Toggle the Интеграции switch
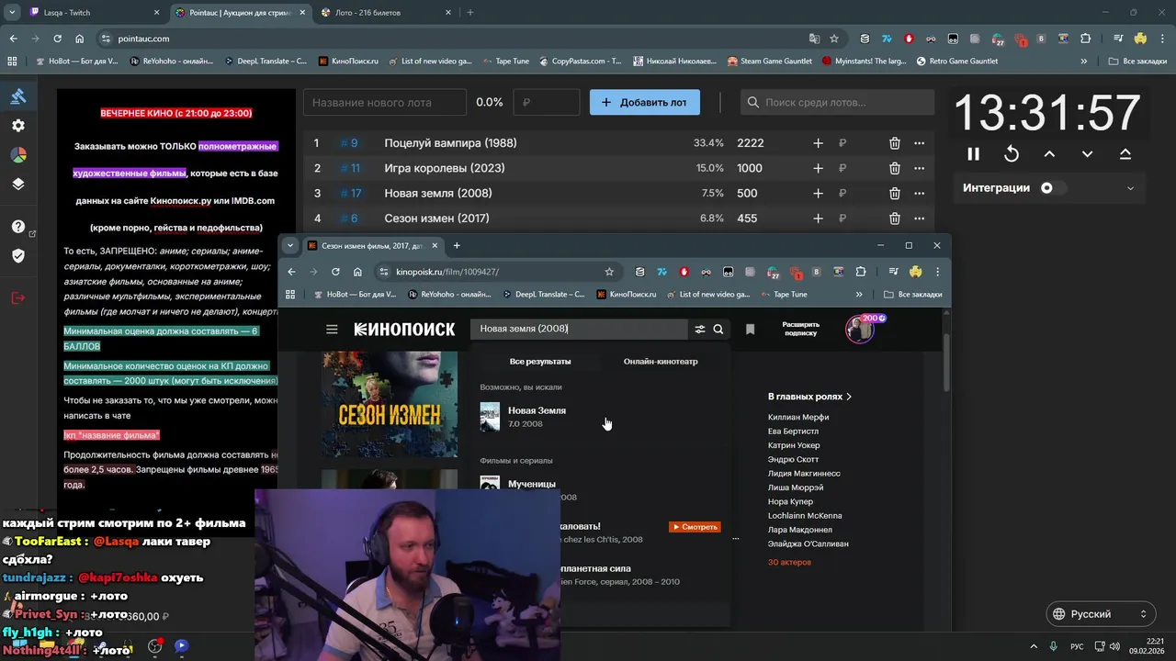The height and width of the screenshot is (661, 1176). pos(1053,188)
